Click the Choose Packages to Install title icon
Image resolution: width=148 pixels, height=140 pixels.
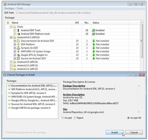point(5,75)
